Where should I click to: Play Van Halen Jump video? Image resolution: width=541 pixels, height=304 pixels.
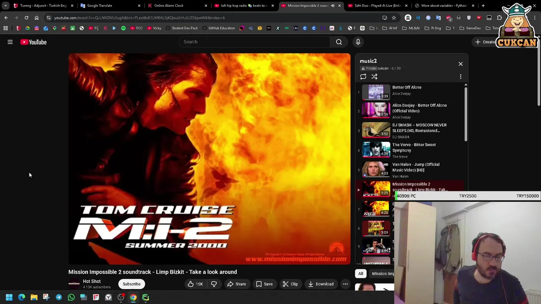(410, 170)
